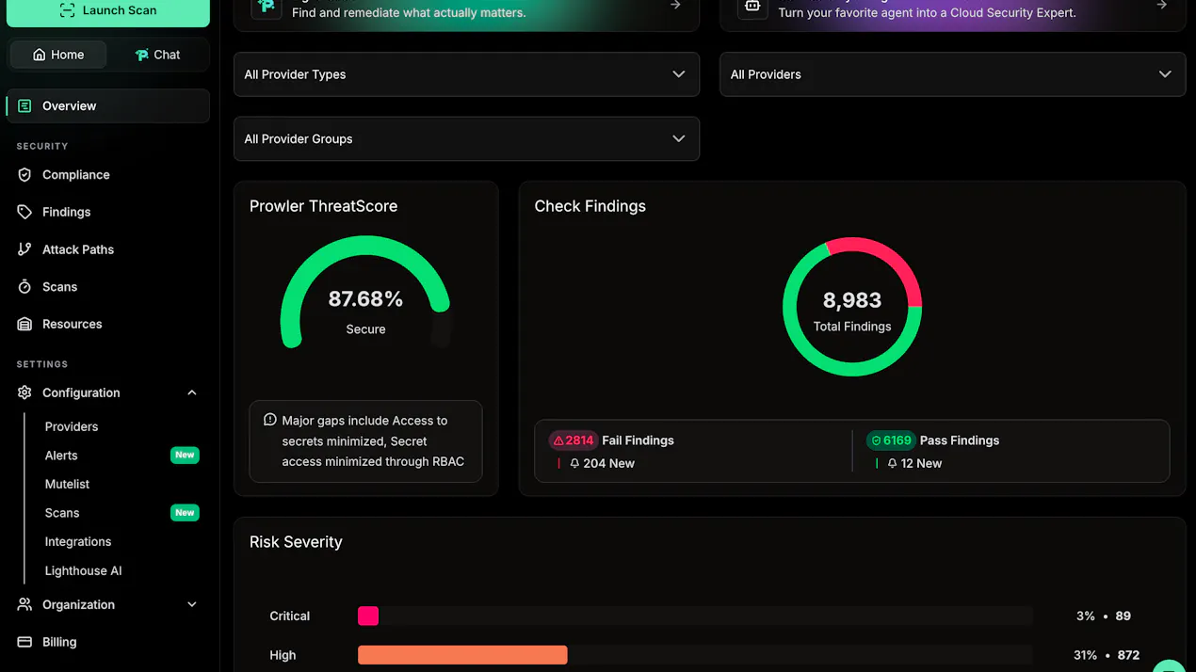
Task: Click the chevron in All Provider Types
Action: 679,74
